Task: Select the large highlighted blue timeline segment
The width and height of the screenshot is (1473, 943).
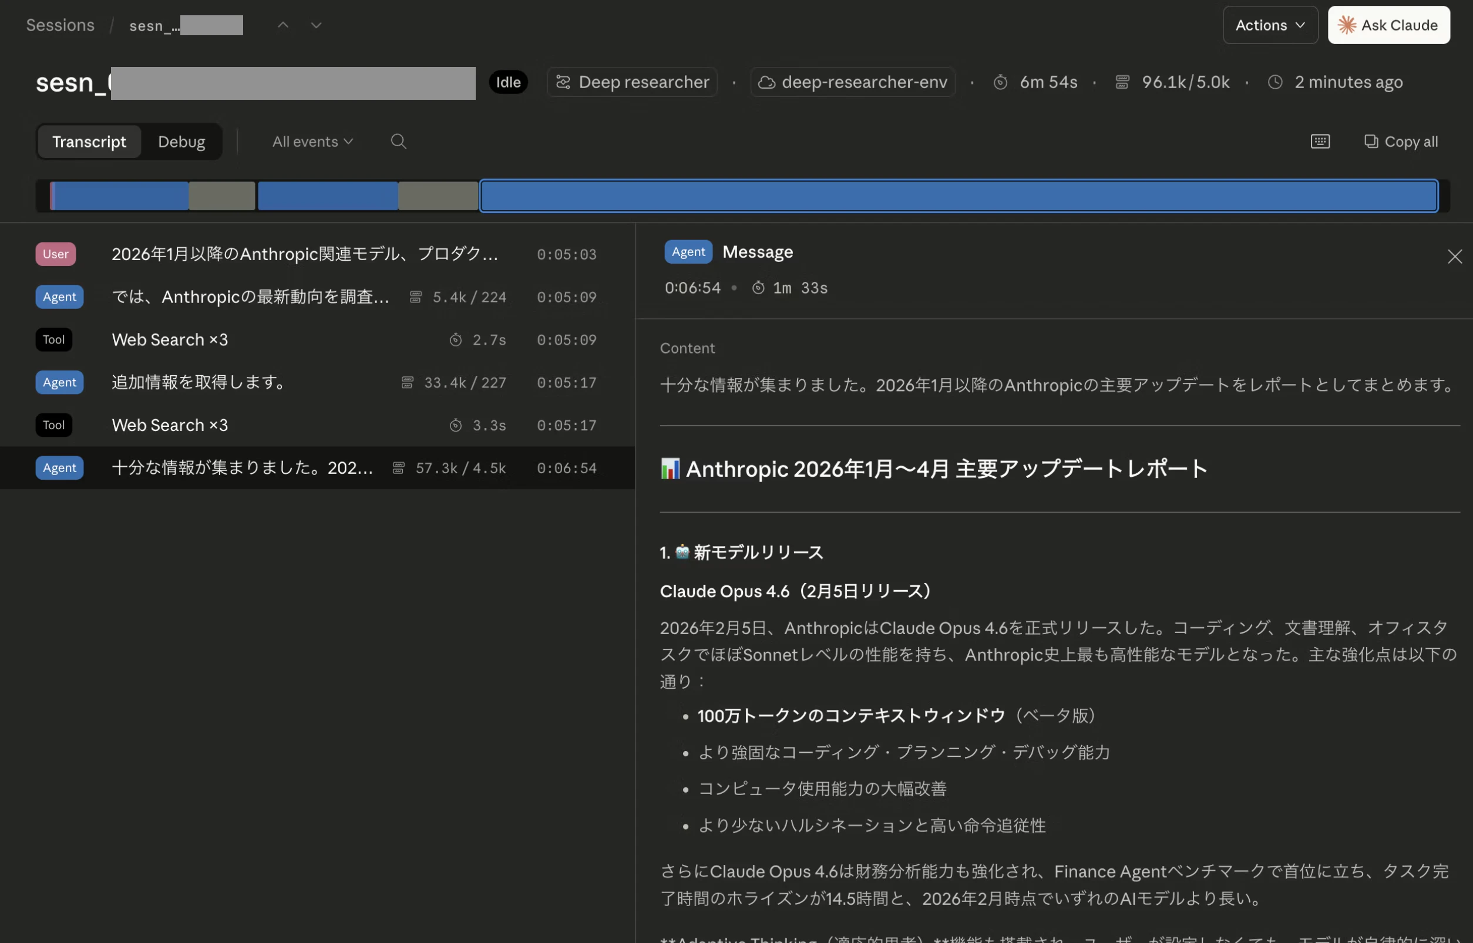Action: pyautogui.click(x=959, y=196)
